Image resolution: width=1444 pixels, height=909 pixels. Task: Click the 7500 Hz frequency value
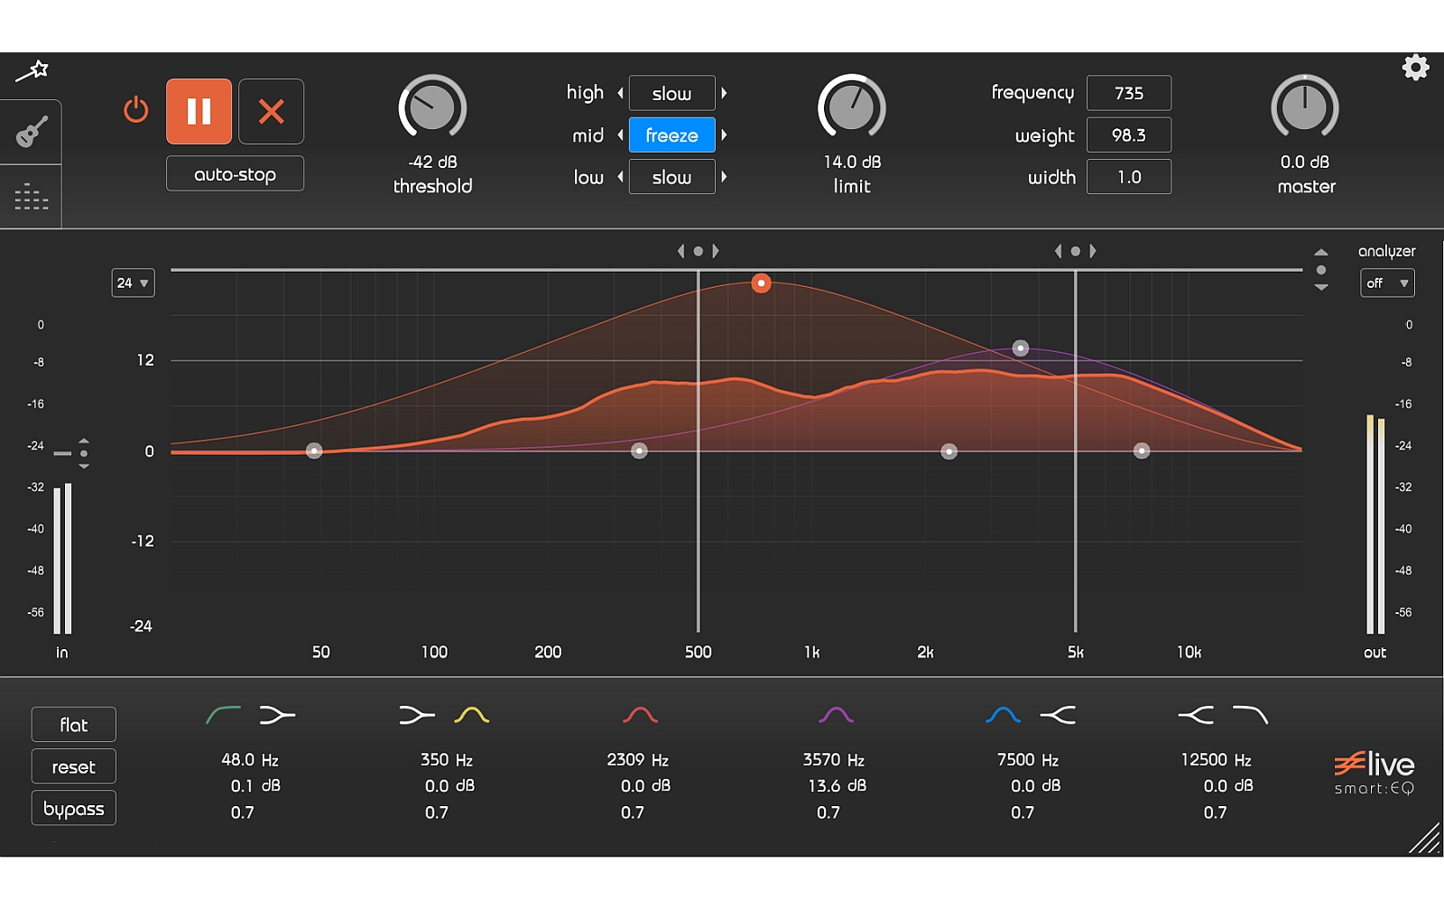[1028, 760]
